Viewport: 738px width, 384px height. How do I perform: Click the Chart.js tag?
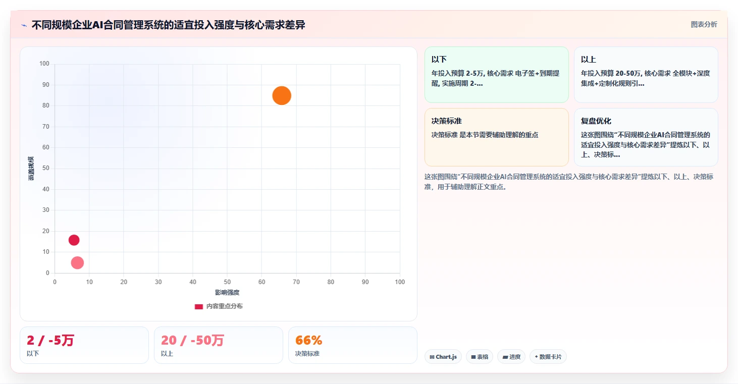(x=443, y=357)
